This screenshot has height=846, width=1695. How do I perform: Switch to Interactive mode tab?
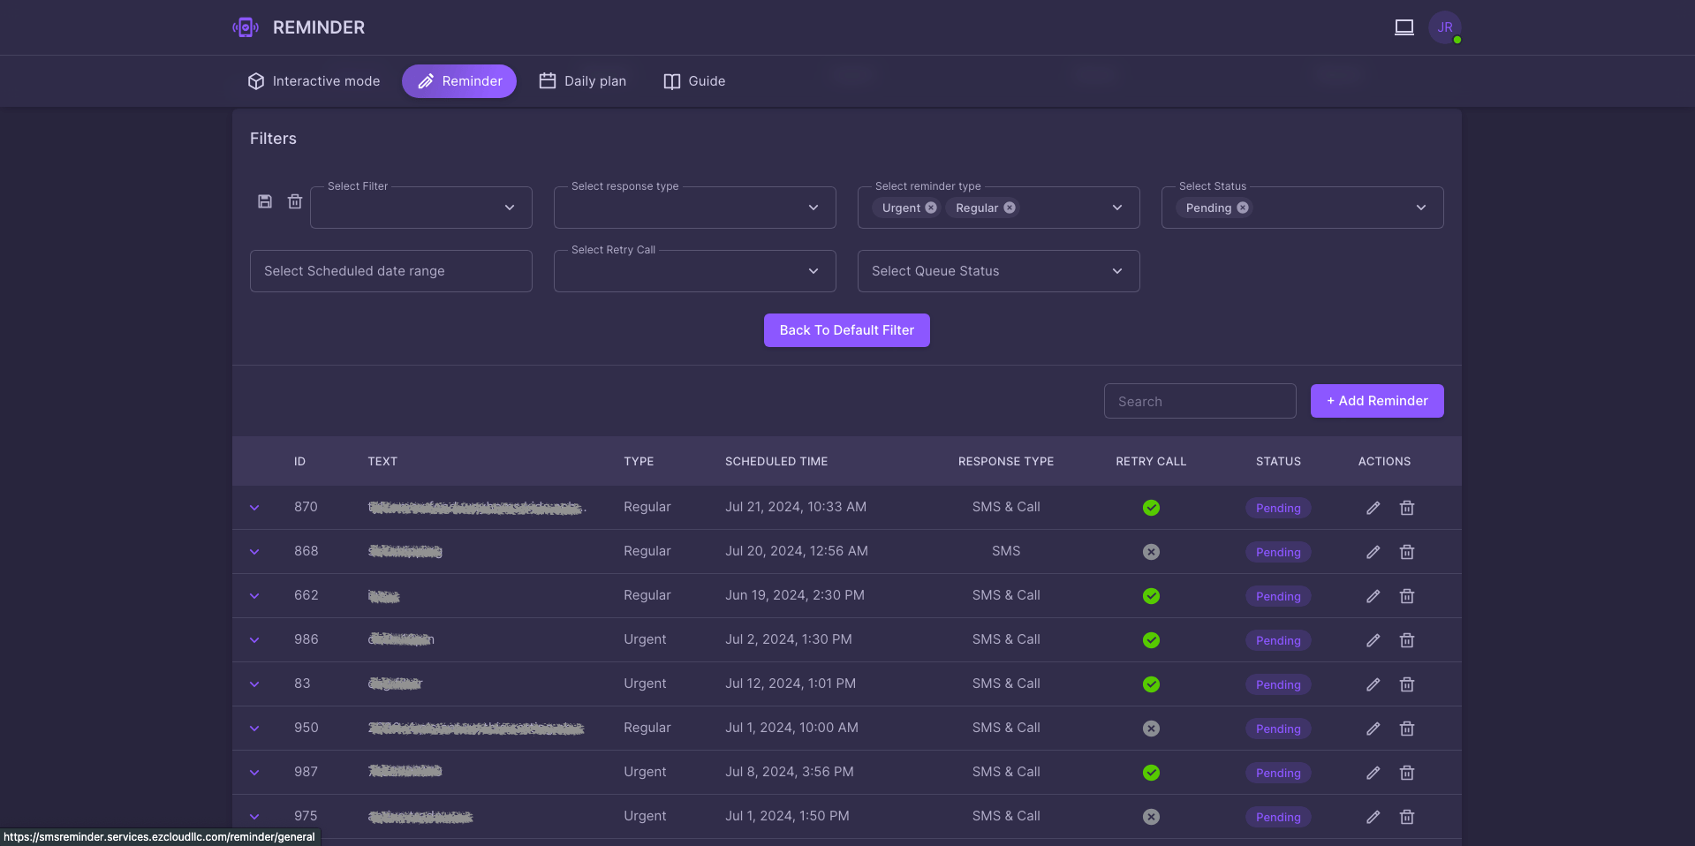[314, 81]
